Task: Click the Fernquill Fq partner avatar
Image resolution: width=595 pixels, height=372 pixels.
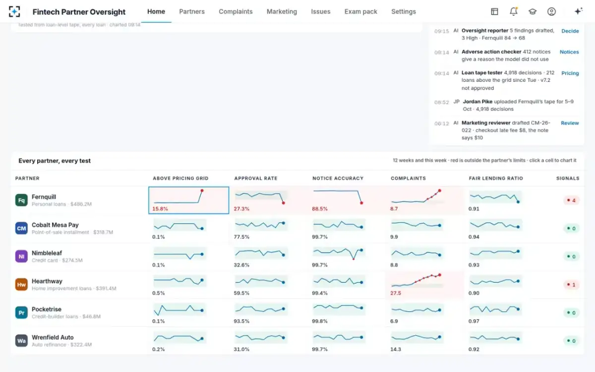Action: point(21,200)
